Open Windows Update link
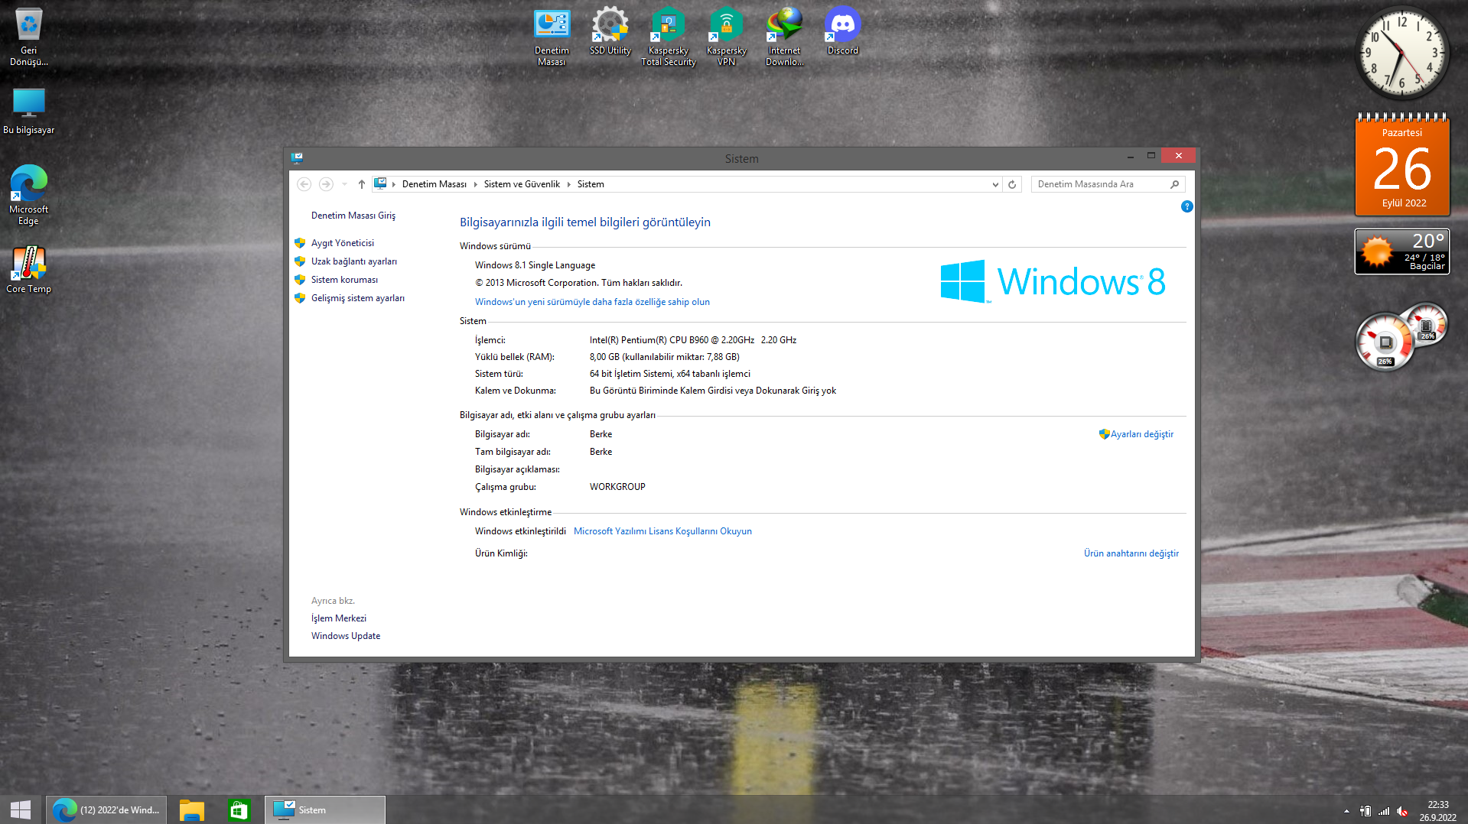Viewport: 1468px width, 824px height. pos(345,636)
